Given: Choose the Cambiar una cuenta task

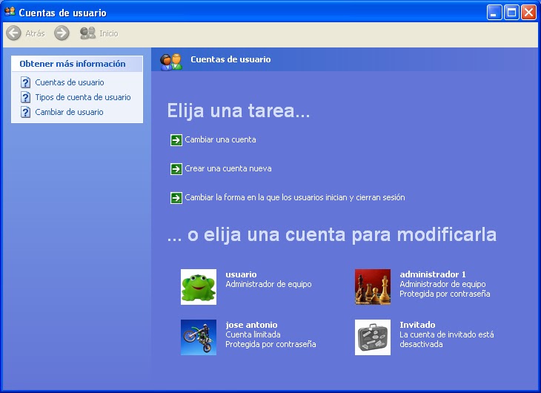Looking at the screenshot, I should point(220,140).
